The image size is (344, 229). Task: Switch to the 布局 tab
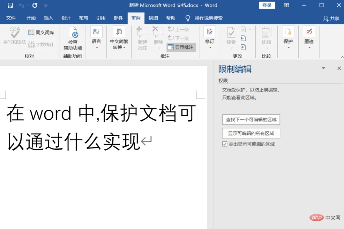pos(83,18)
